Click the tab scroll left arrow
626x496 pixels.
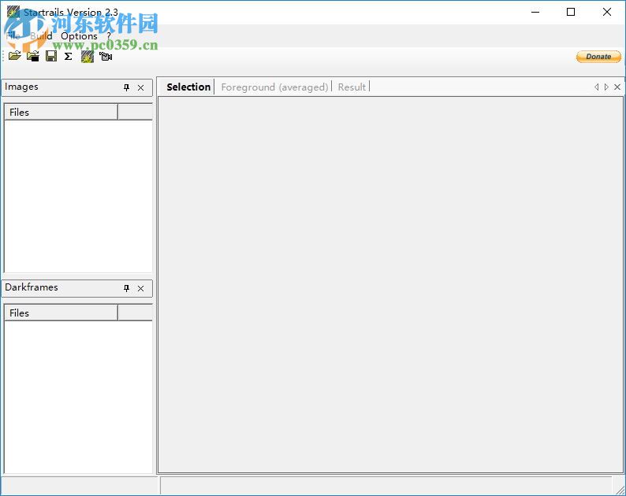pos(597,87)
